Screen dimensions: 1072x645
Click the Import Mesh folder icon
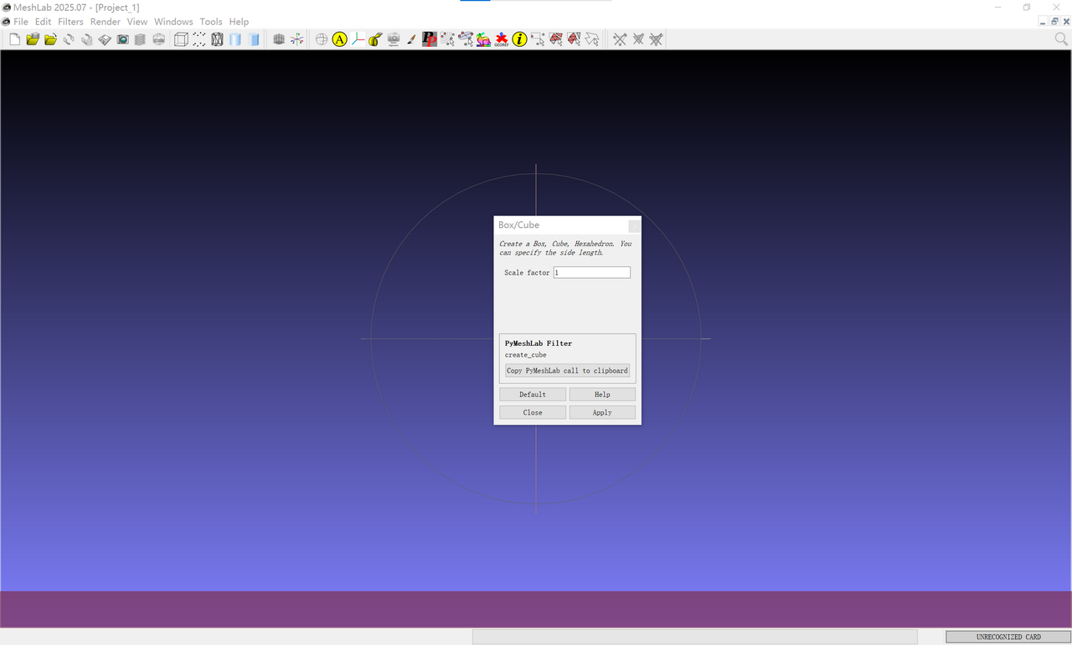tap(33, 39)
